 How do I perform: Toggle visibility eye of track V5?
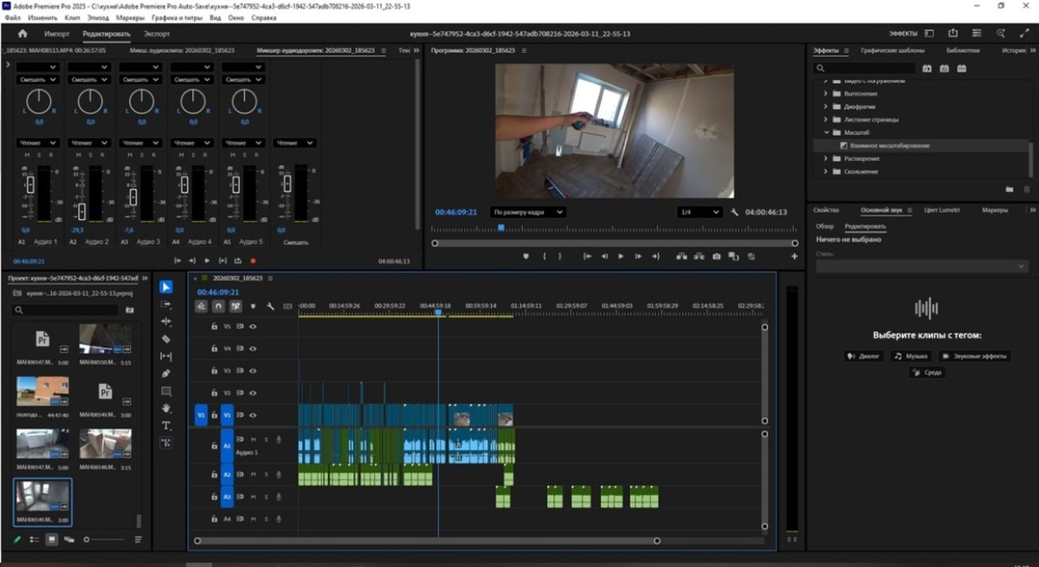pos(253,327)
